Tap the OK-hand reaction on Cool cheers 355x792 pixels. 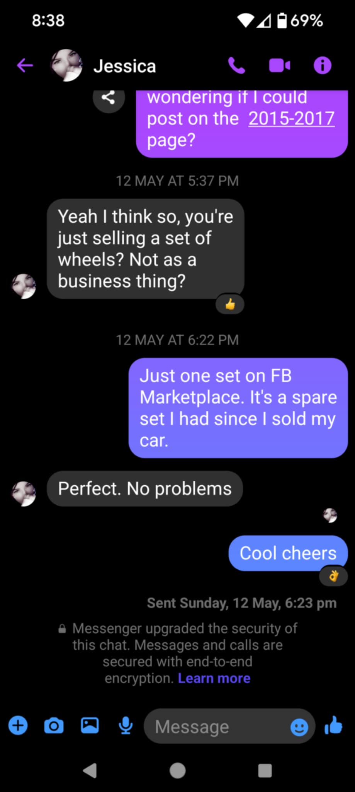pyautogui.click(x=333, y=577)
